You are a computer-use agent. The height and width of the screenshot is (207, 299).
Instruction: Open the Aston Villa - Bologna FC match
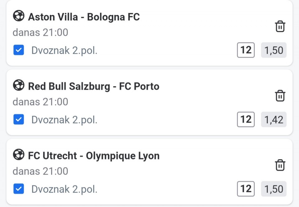pyautogui.click(x=84, y=17)
